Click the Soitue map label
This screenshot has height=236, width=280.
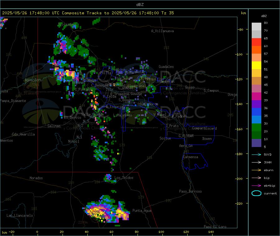click(166, 138)
